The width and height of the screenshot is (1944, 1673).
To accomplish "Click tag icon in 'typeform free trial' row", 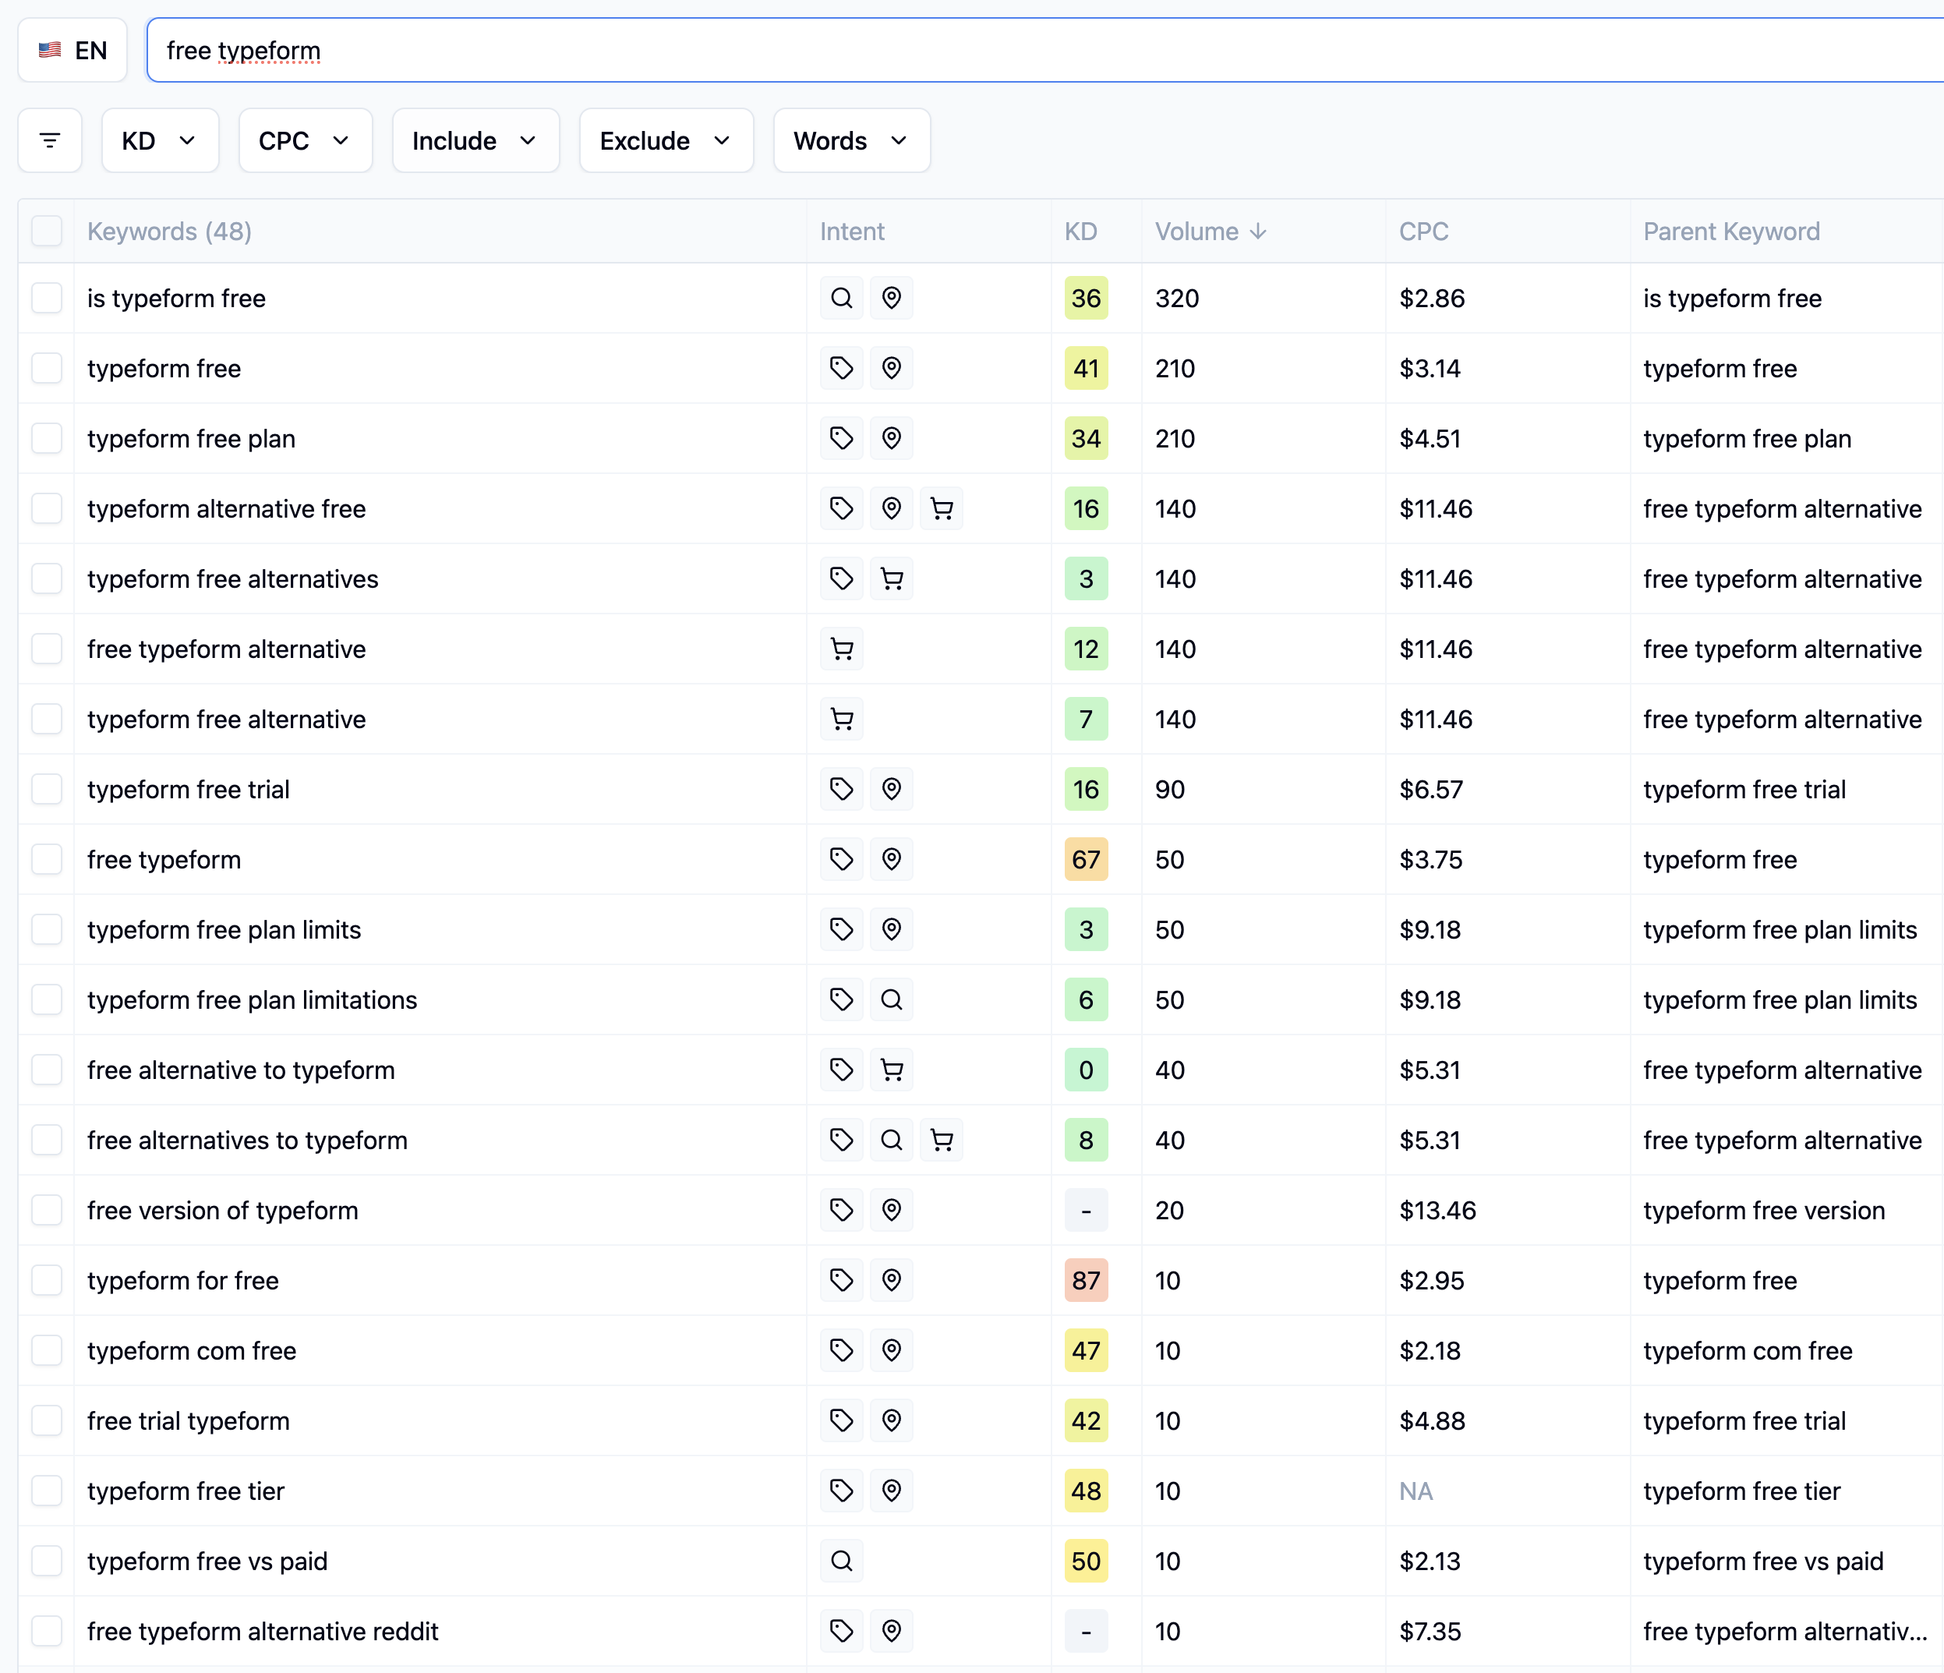I will (842, 789).
